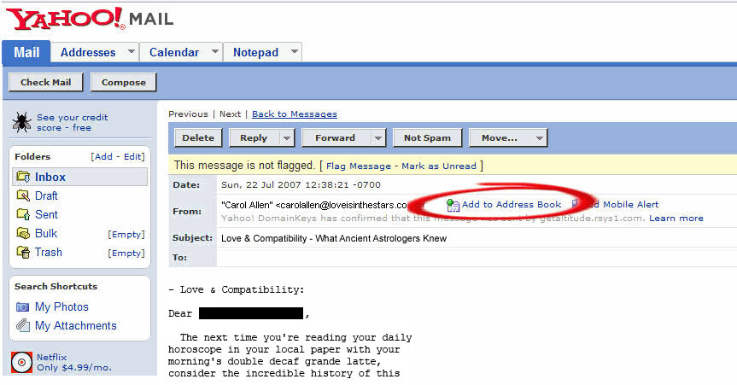
Task: Open My Photos search shortcut
Action: point(61,307)
